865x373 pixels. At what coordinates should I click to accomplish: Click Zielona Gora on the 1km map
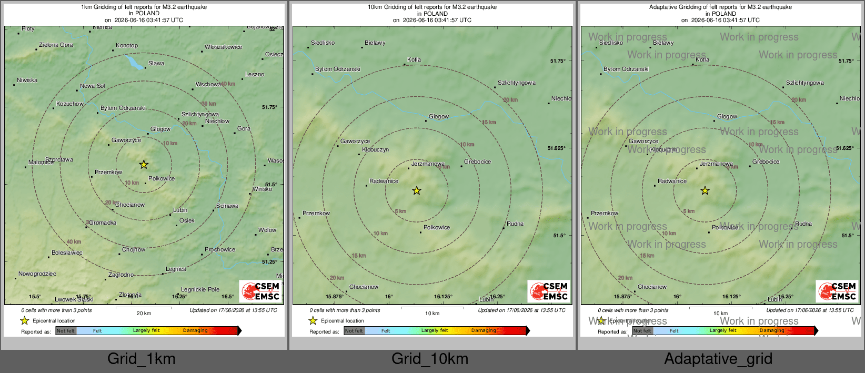[x=56, y=45]
